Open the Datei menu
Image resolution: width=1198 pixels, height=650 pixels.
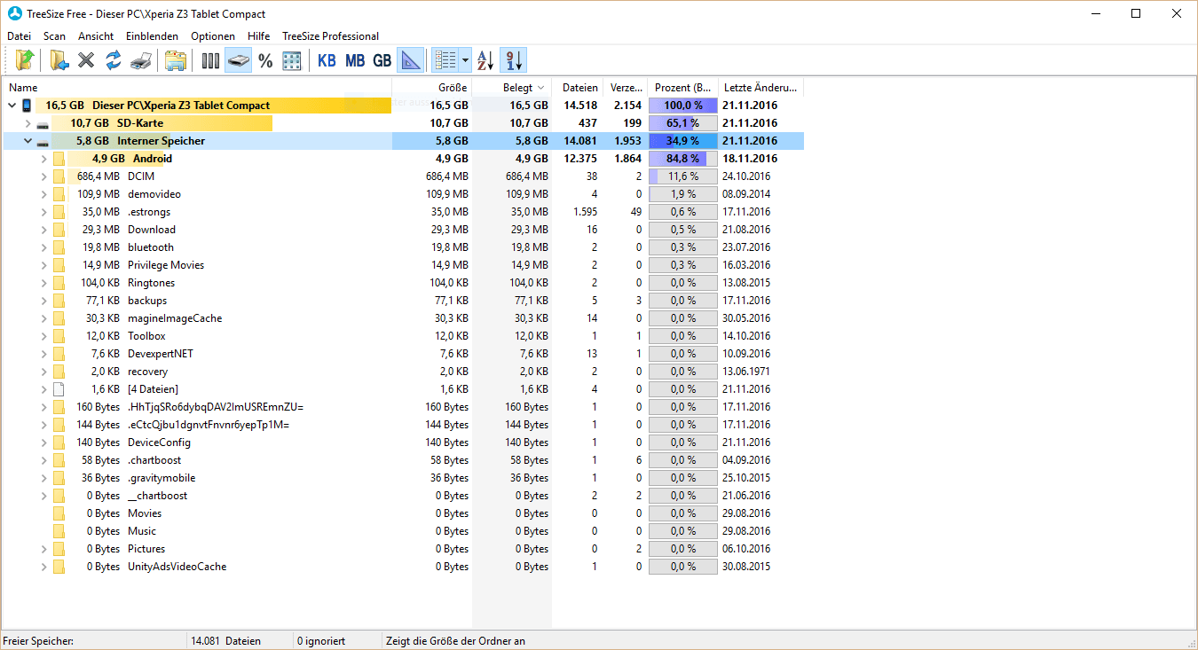click(x=20, y=36)
